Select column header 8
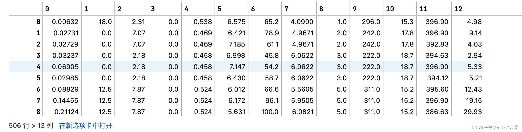Viewport: 522px width, 132px height. click(x=321, y=9)
